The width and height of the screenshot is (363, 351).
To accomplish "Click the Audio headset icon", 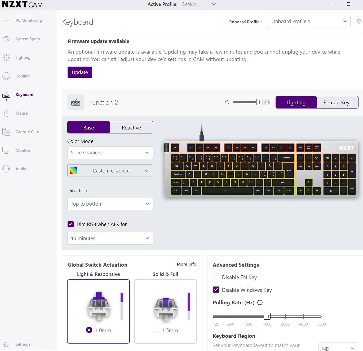I will coord(6,169).
